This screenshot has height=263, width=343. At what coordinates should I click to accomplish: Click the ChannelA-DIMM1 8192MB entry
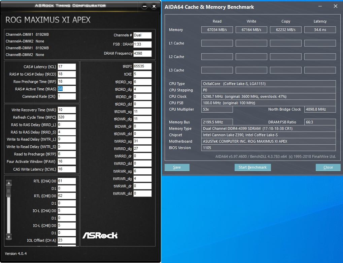point(27,34)
